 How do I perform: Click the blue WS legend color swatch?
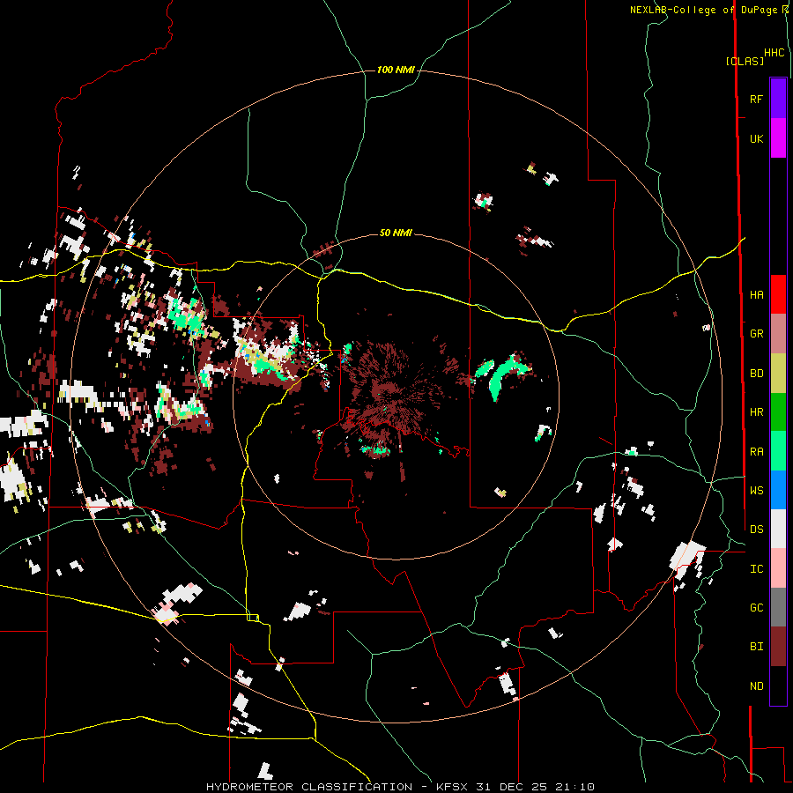[778, 490]
